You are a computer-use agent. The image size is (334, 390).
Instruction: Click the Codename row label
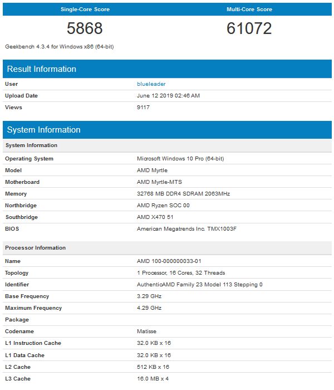click(x=19, y=331)
